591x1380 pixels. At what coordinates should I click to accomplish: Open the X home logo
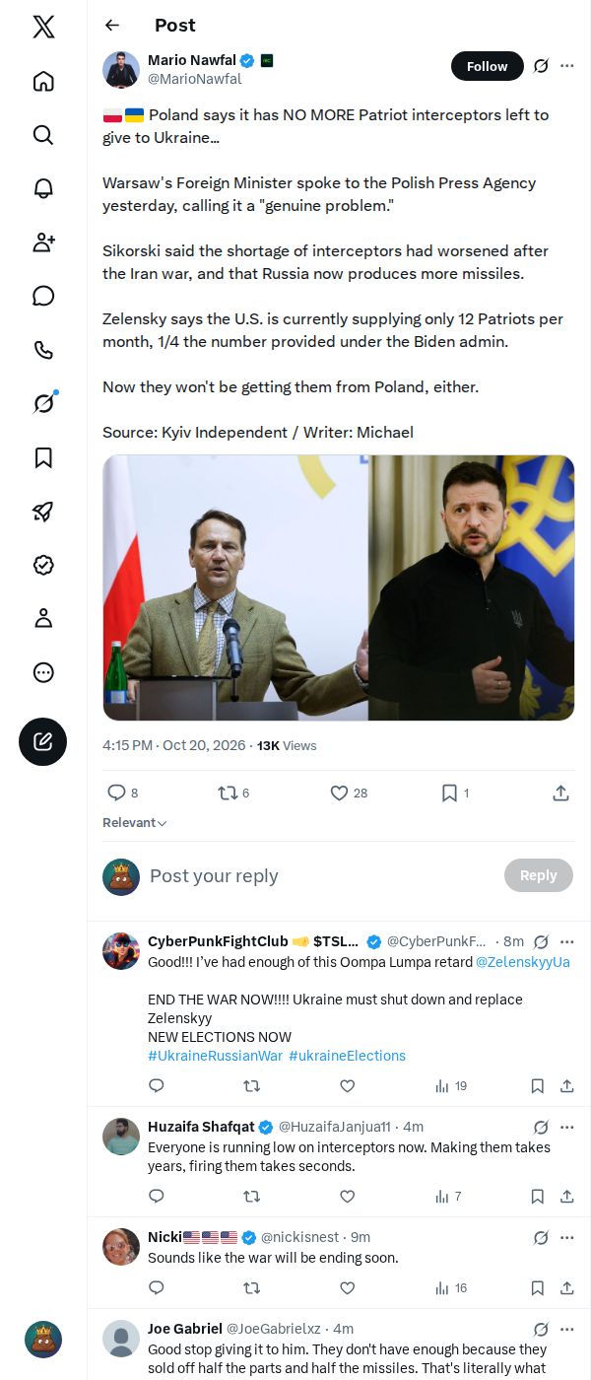pos(43,27)
